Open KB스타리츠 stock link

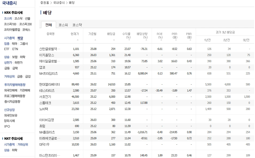pos(47,90)
